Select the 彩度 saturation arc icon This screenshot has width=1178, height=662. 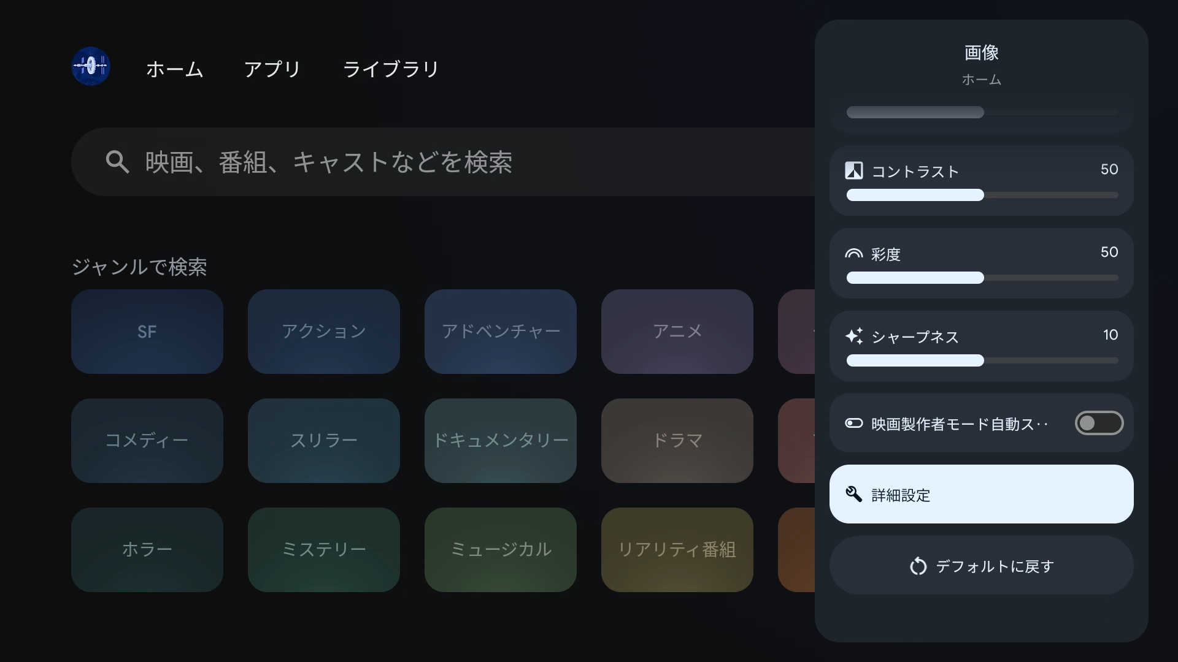[x=853, y=253]
